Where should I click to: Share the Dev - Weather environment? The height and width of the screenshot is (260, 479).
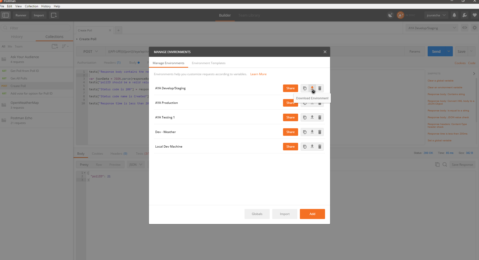point(290,132)
